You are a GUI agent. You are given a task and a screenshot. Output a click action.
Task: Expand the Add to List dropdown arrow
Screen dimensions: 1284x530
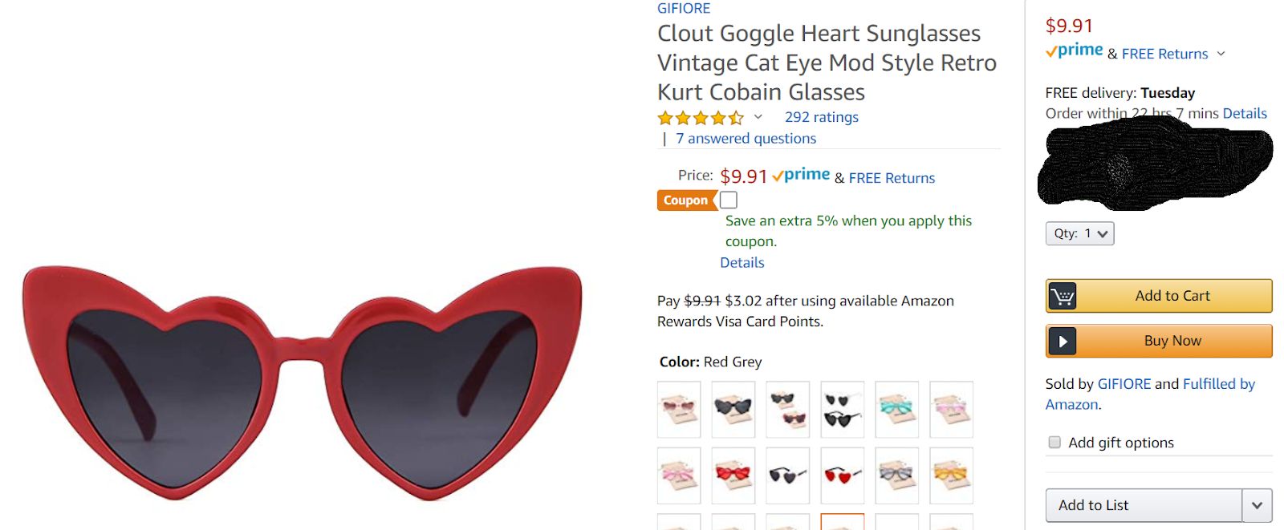[x=1257, y=505]
